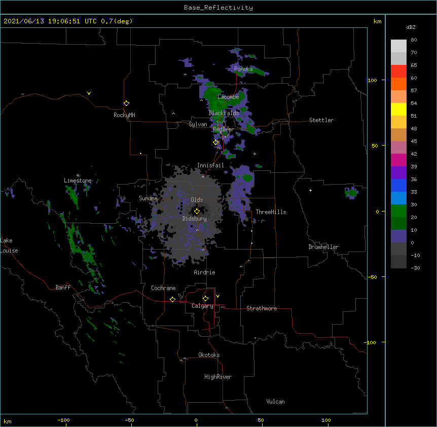Viewport: 437px width, 427px height.
Task: Click the RedDeer label
Action: tap(223, 130)
